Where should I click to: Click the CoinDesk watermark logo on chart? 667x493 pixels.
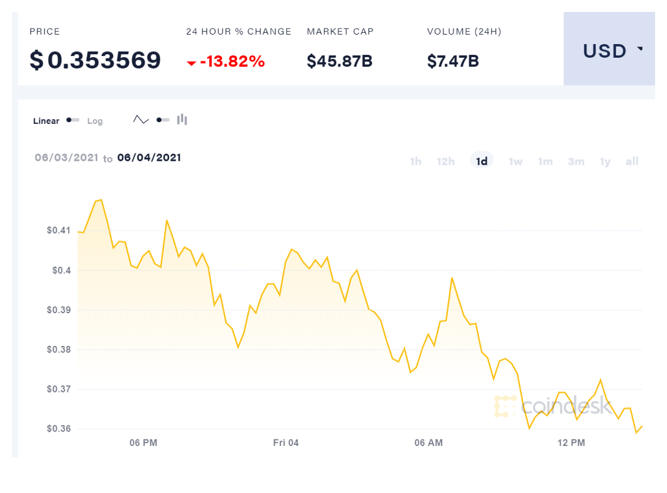coord(553,406)
